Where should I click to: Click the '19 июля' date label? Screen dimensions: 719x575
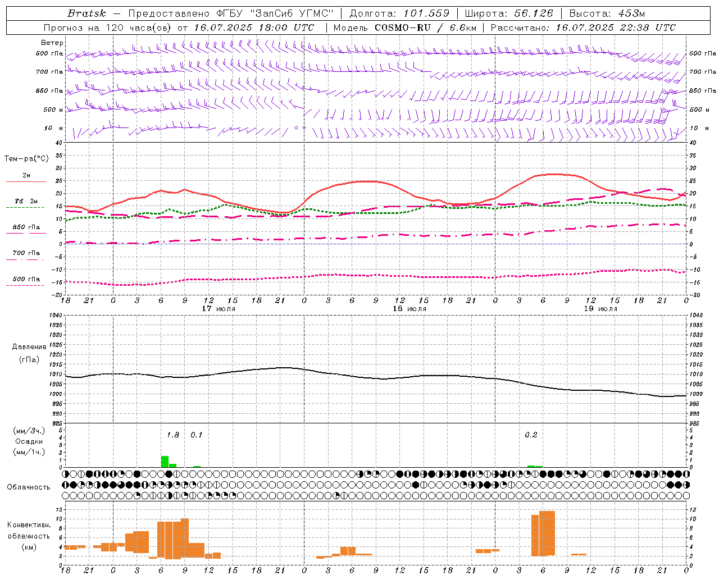pos(600,308)
